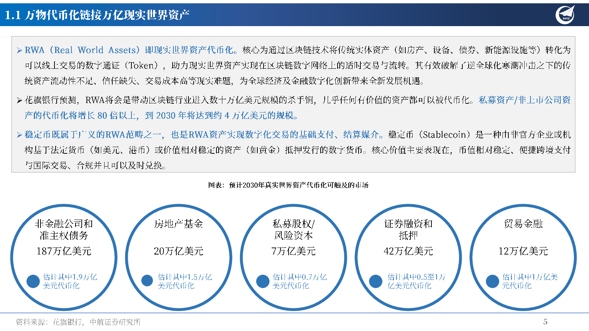Image resolution: width=589 pixels, height=331 pixels.
Task: Click the circle label '贸易金融'
Action: point(523,224)
